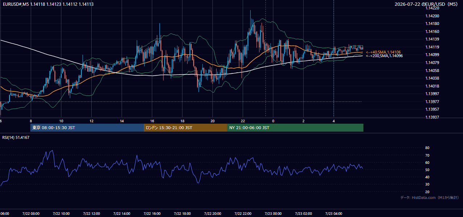Click hour label 16 below price chart
This screenshot has height=217, width=463.
(x=152, y=121)
